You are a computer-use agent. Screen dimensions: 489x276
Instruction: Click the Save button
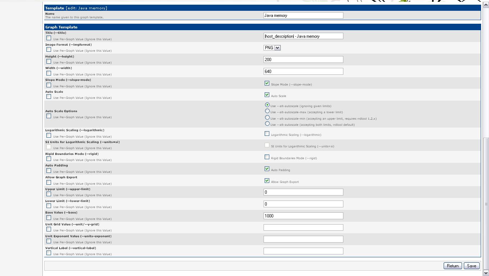click(471, 266)
